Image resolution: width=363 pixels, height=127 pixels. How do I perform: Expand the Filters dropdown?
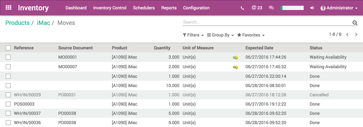tap(193, 35)
